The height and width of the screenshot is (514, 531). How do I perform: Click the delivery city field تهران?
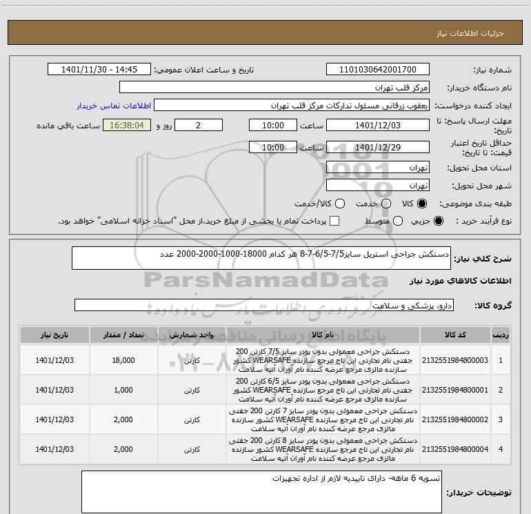(378, 186)
